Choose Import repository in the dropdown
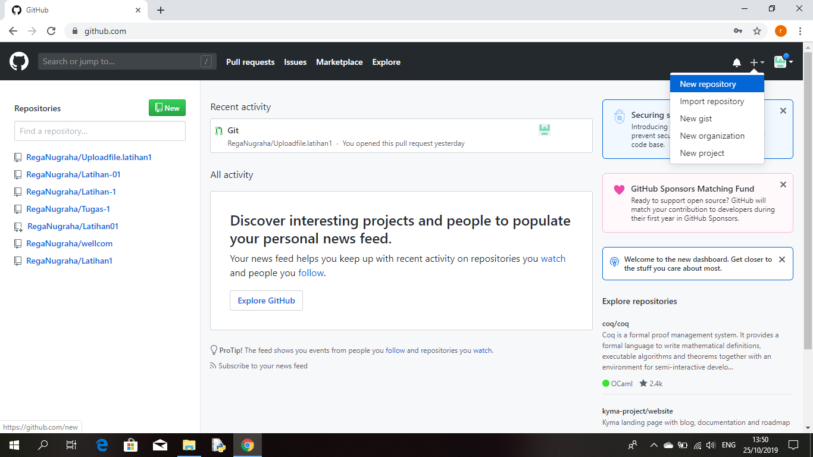This screenshot has height=457, width=813. pyautogui.click(x=717, y=101)
